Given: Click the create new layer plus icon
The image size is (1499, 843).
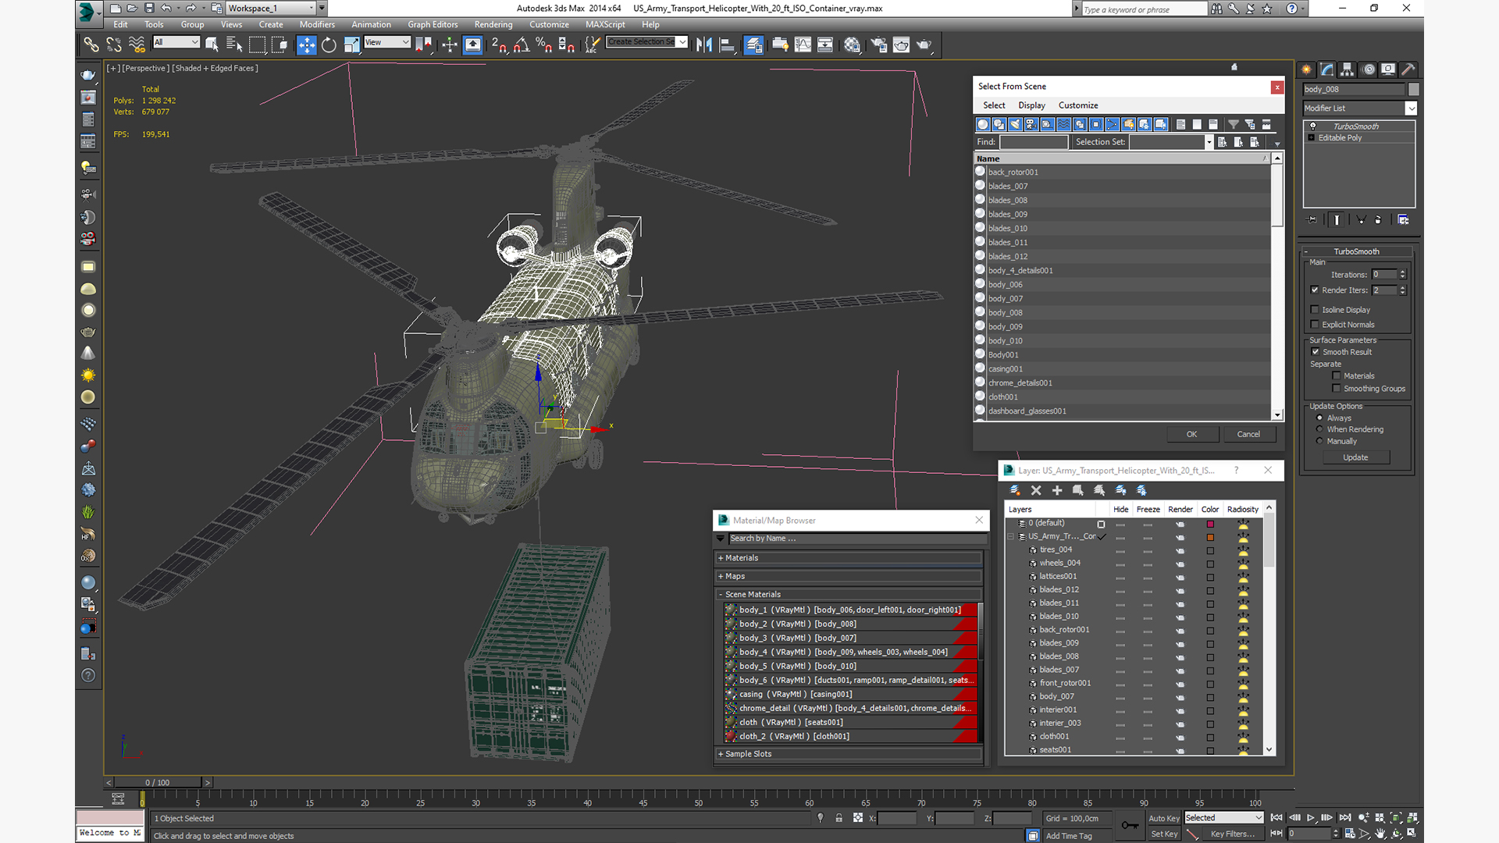Looking at the screenshot, I should coord(1057,490).
